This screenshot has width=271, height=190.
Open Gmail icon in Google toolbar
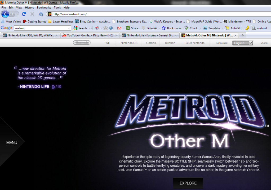coord(119,28)
